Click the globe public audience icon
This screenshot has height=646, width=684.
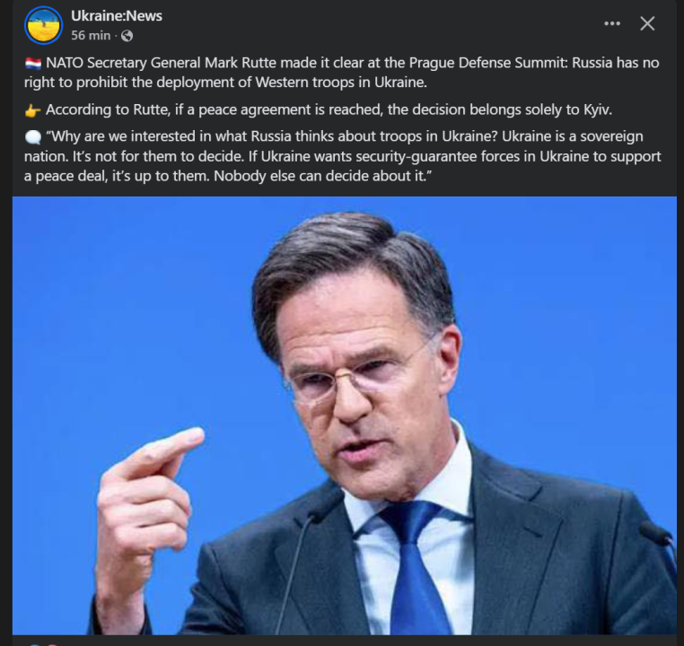(127, 36)
